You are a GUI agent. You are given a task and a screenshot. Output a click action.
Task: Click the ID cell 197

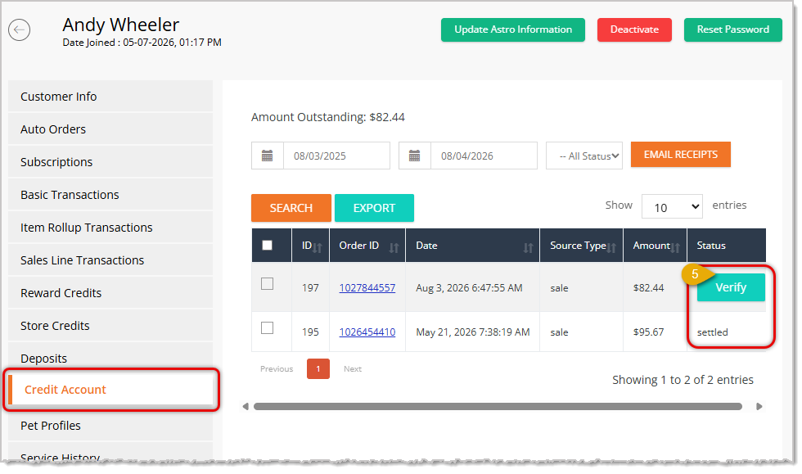(310, 287)
